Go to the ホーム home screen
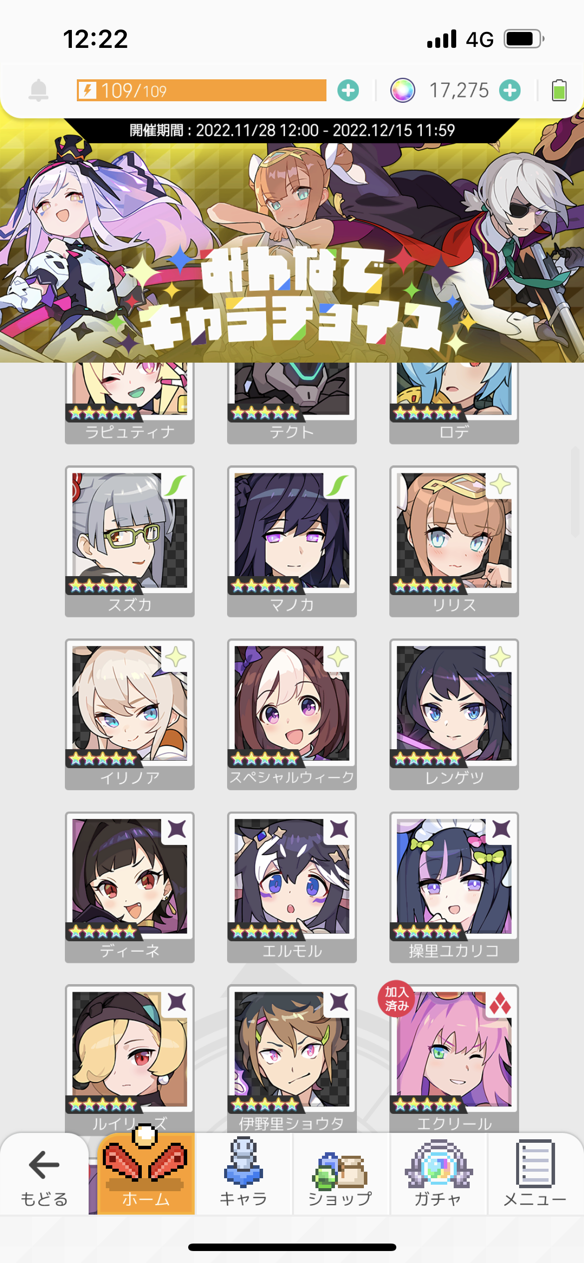The image size is (584, 1263). click(x=146, y=1173)
